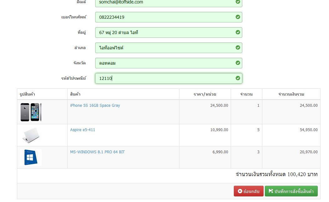Click the white Aspire laptop thumbnail
Screen dimensions: 329x202
[x=31, y=135]
